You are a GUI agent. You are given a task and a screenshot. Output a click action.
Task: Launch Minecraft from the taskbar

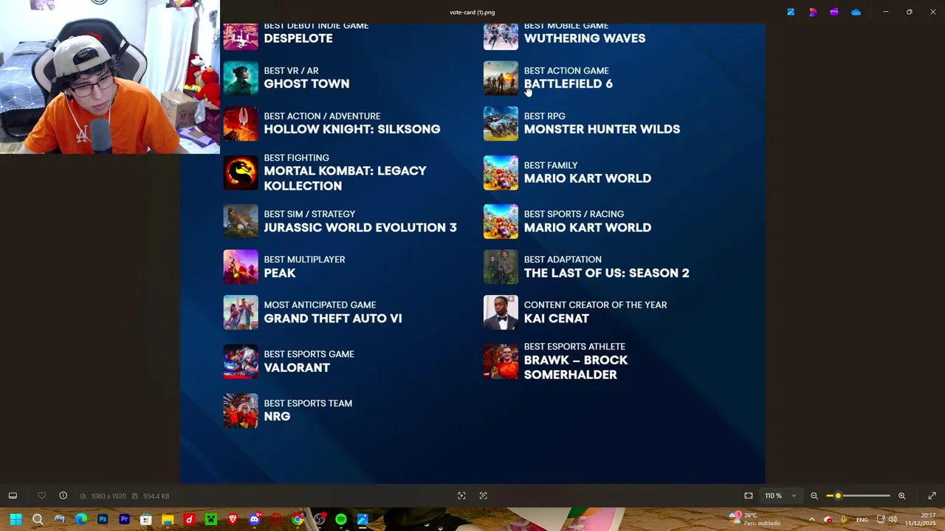coord(211,519)
